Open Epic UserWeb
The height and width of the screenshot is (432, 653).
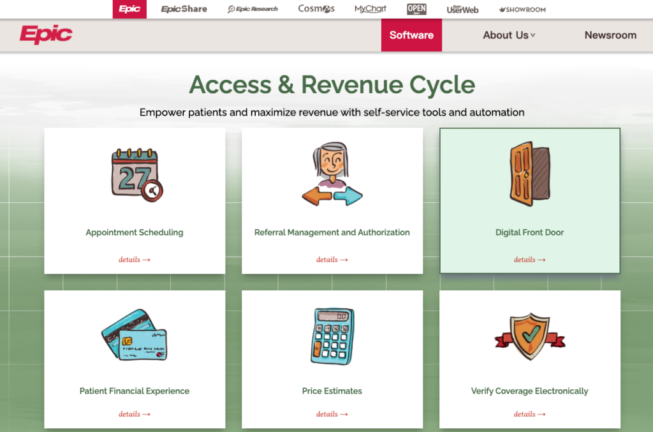462,9
